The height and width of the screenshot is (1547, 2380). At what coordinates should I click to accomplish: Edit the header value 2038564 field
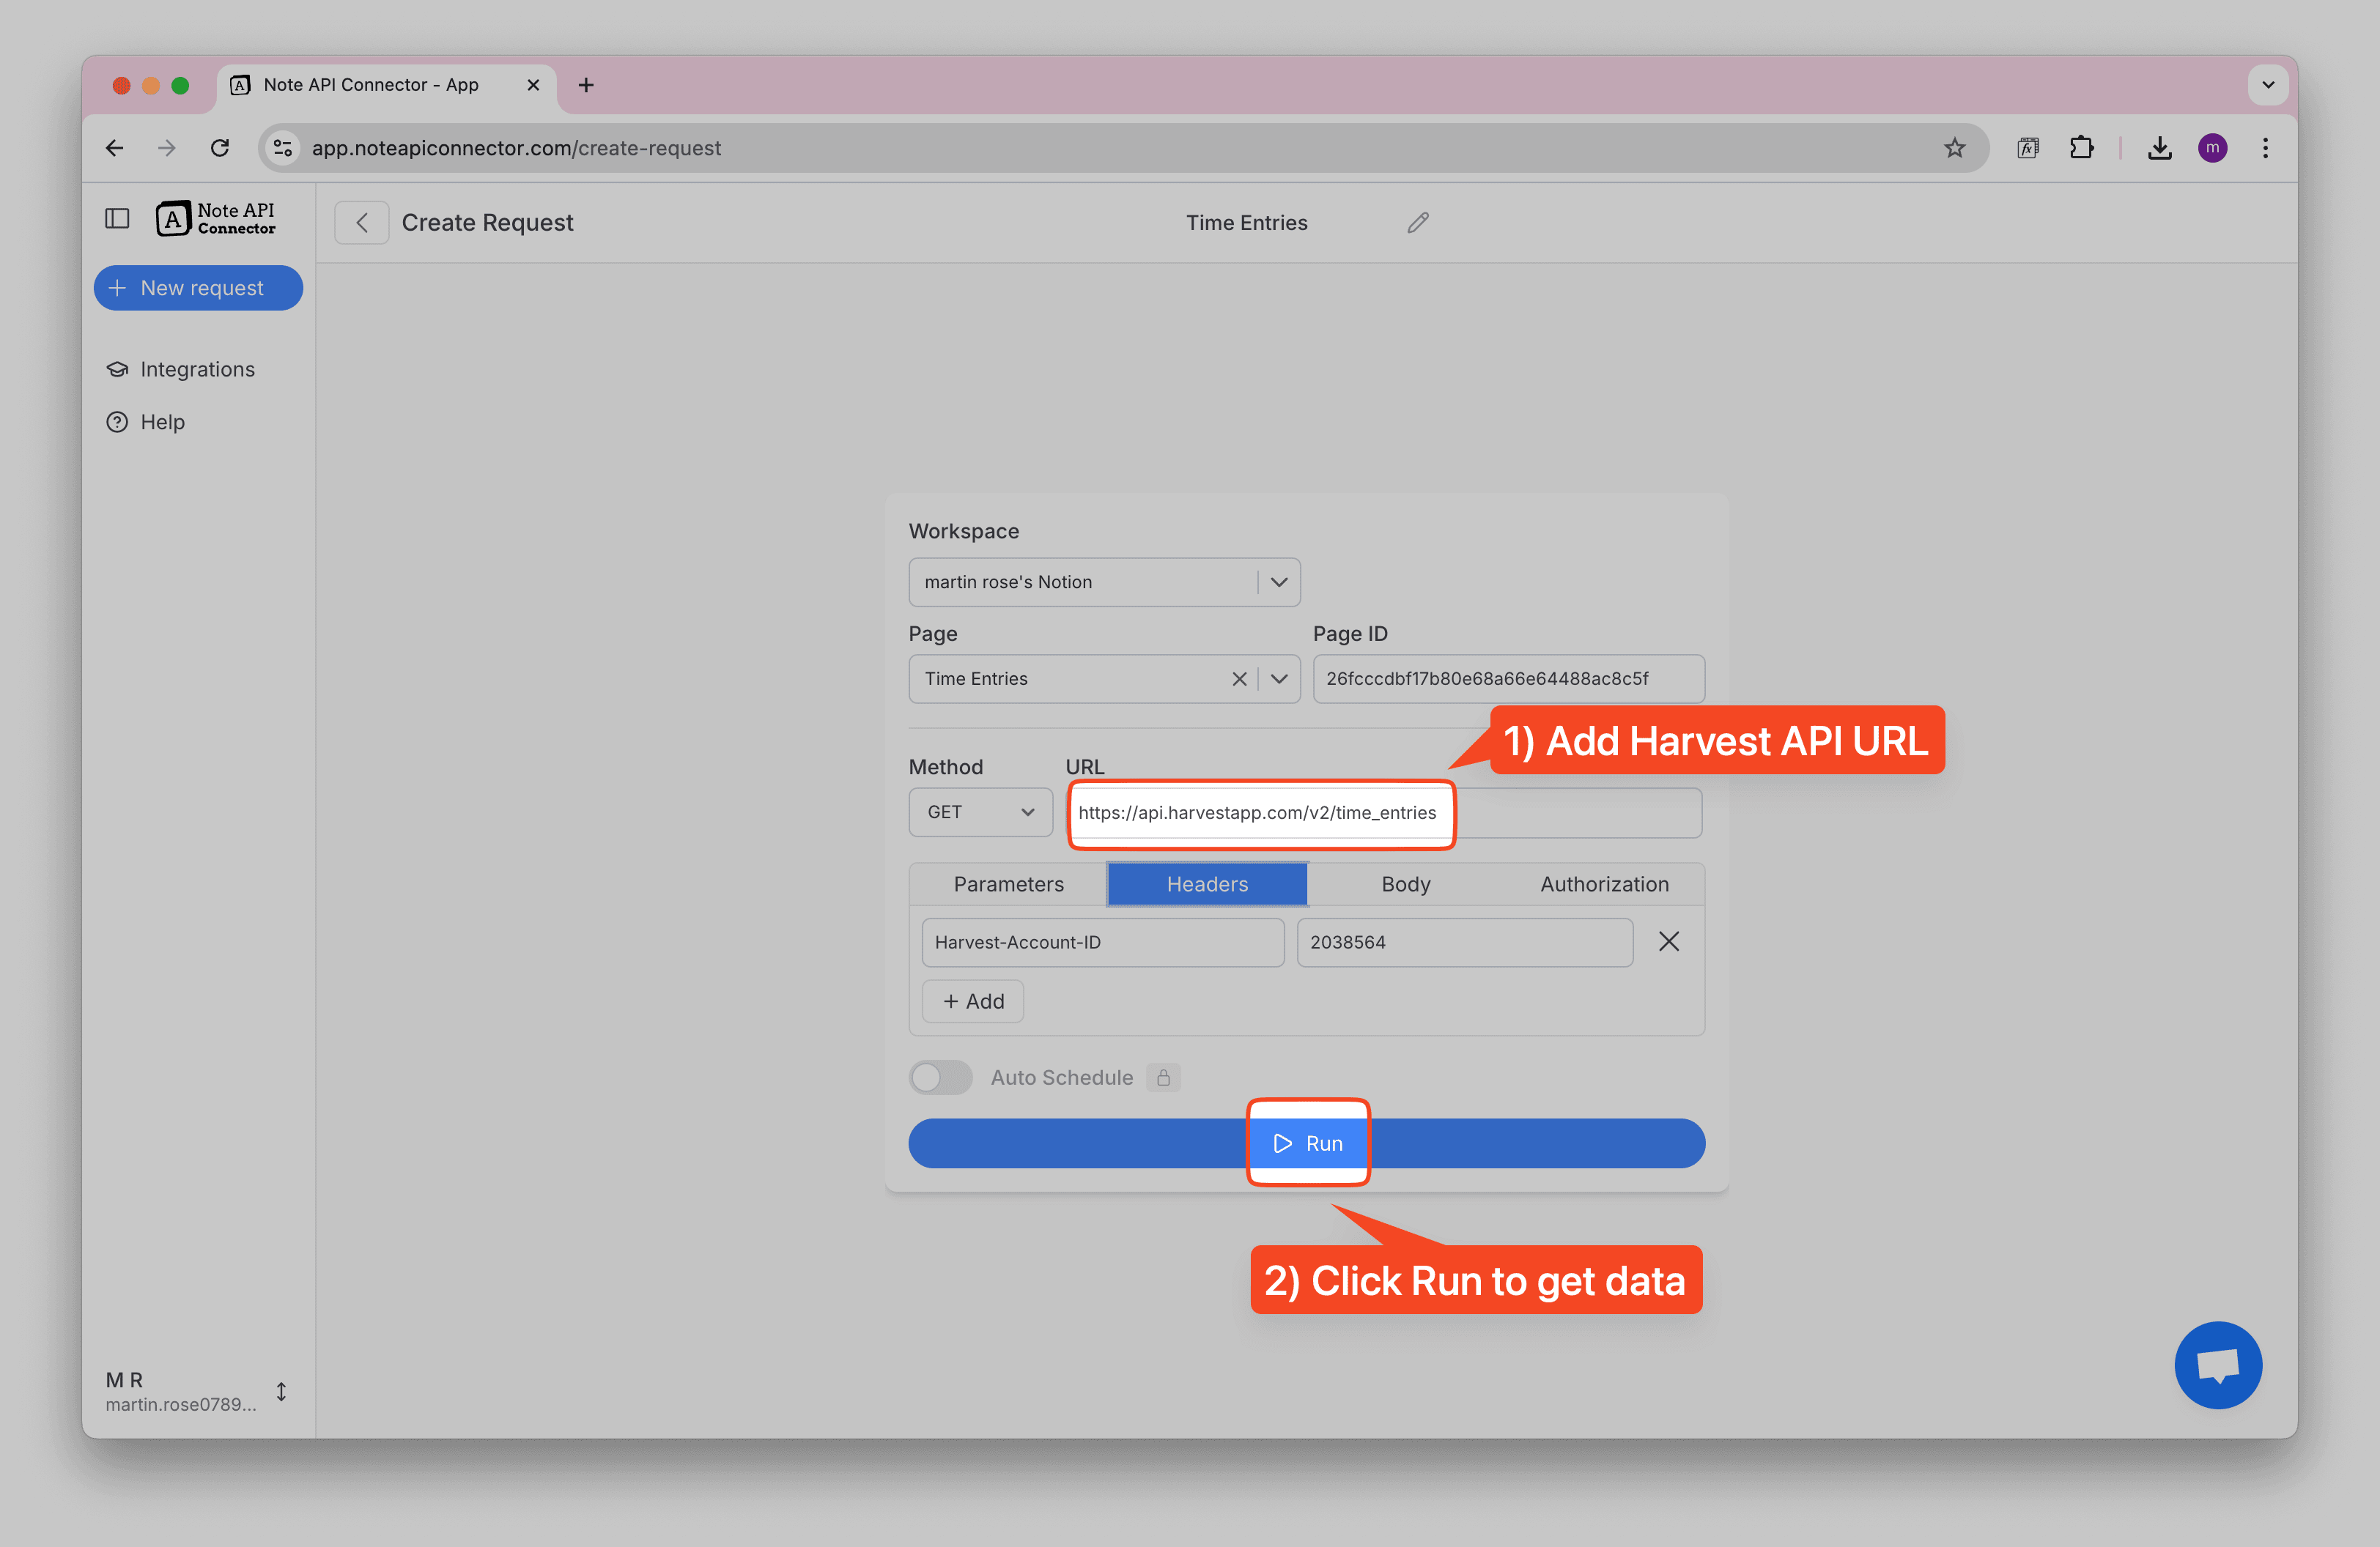[x=1464, y=941]
